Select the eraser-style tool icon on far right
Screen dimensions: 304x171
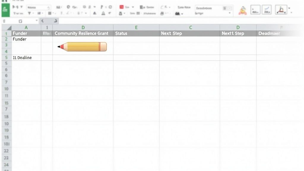click(x=267, y=9)
